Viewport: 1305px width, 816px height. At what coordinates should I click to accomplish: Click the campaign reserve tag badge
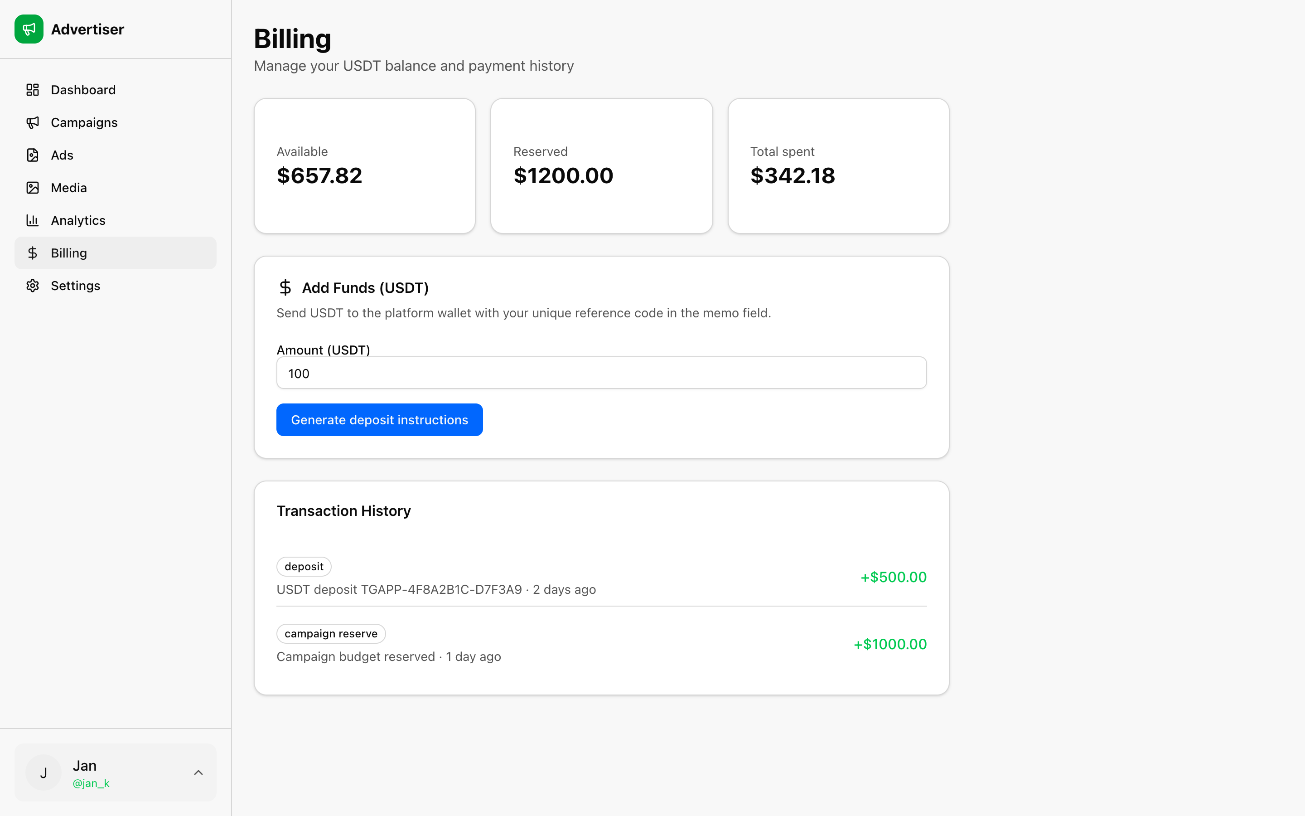(x=331, y=634)
